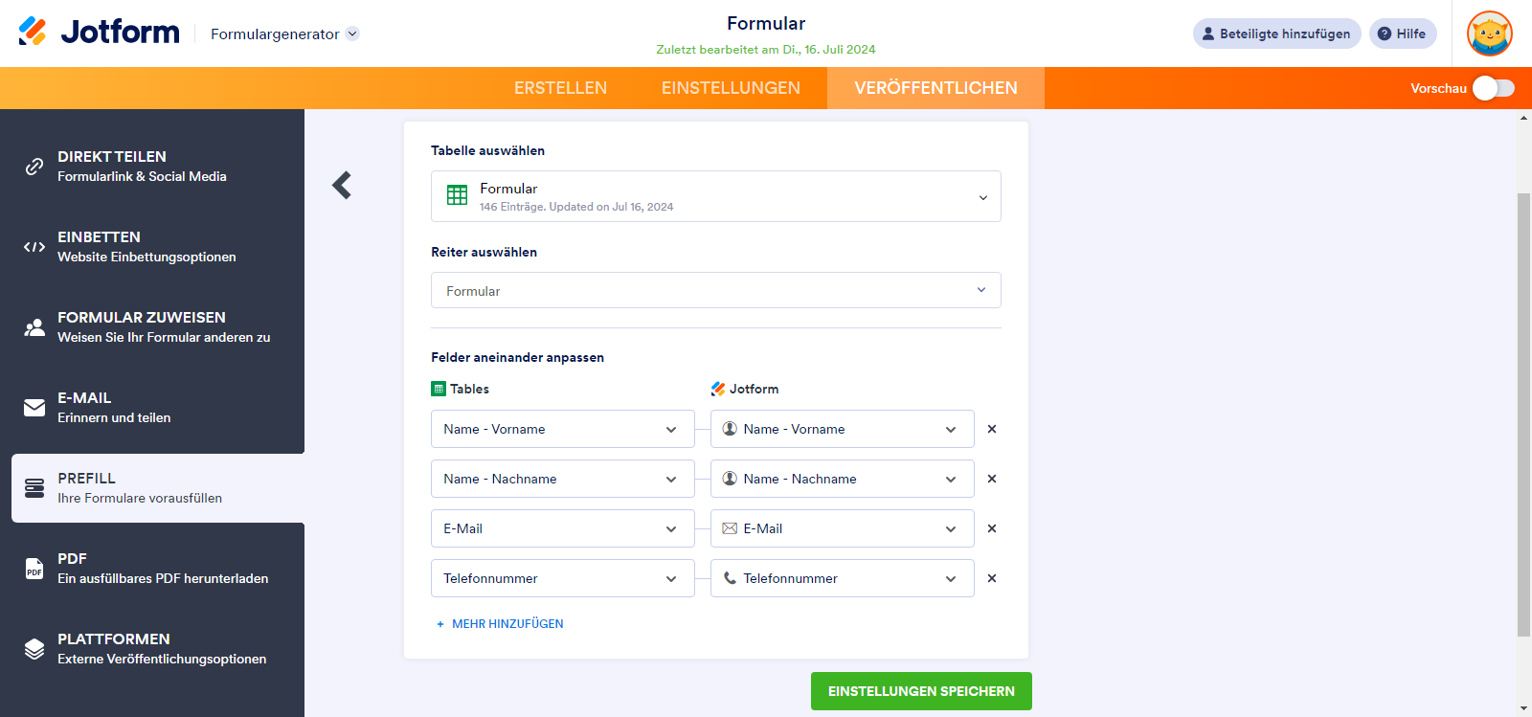Open the user avatar profile picture

click(x=1489, y=34)
